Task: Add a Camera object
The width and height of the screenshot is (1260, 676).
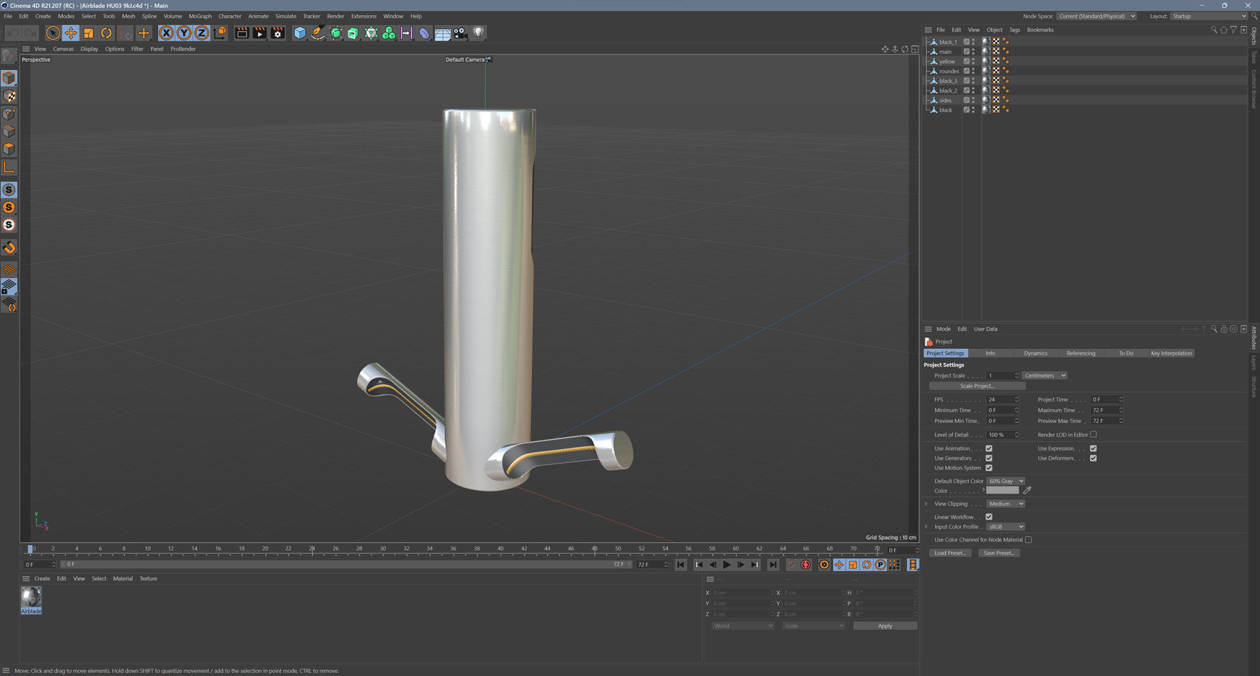Action: 460,33
